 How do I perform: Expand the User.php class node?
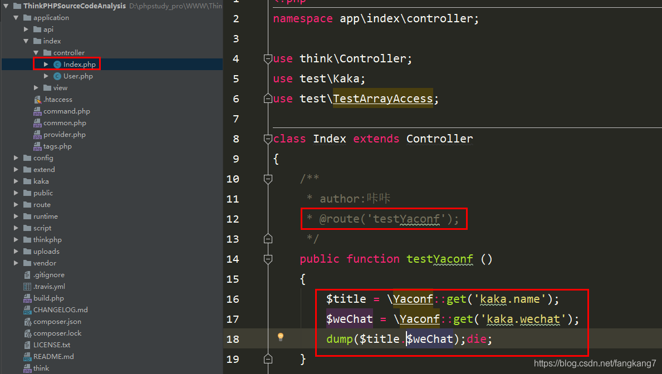coord(46,76)
